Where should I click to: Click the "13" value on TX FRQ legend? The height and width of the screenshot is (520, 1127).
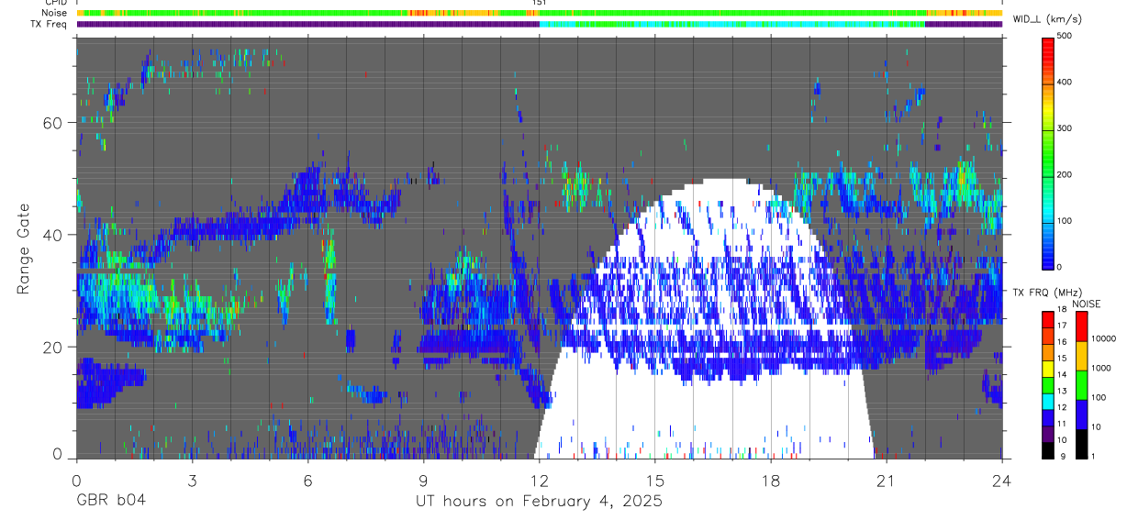click(1063, 392)
